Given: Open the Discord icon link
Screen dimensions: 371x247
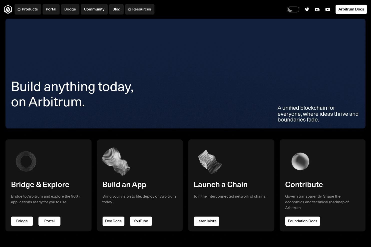Looking at the screenshot, I should (317, 9).
